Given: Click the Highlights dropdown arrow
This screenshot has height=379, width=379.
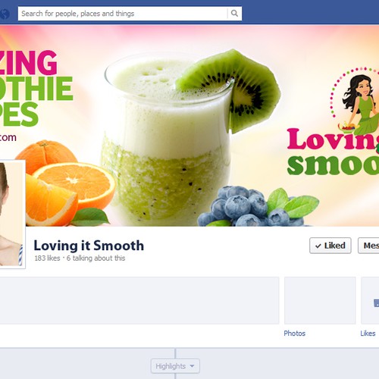Looking at the screenshot, I should [x=192, y=366].
